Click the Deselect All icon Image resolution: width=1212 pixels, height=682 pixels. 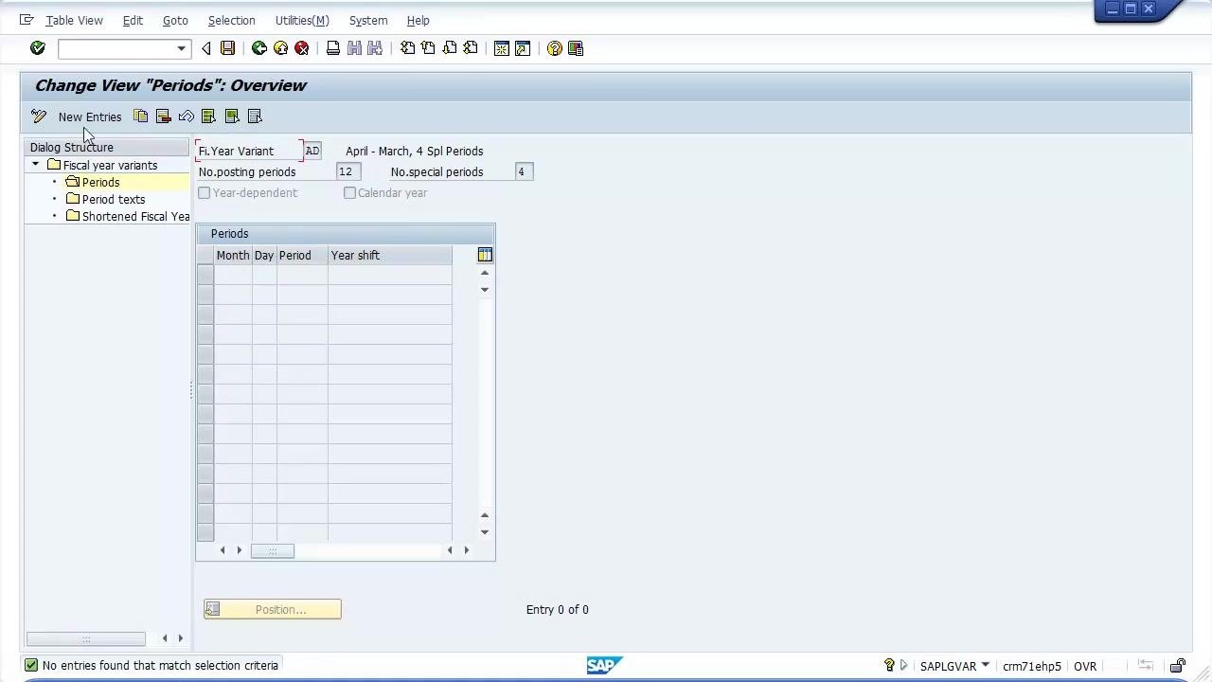255,117
